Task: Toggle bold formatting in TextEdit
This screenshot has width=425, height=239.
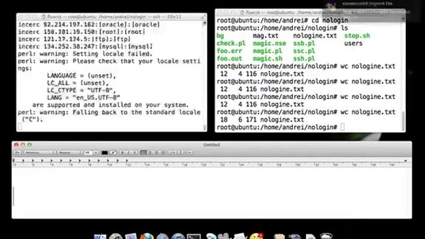Action: [x=122, y=153]
